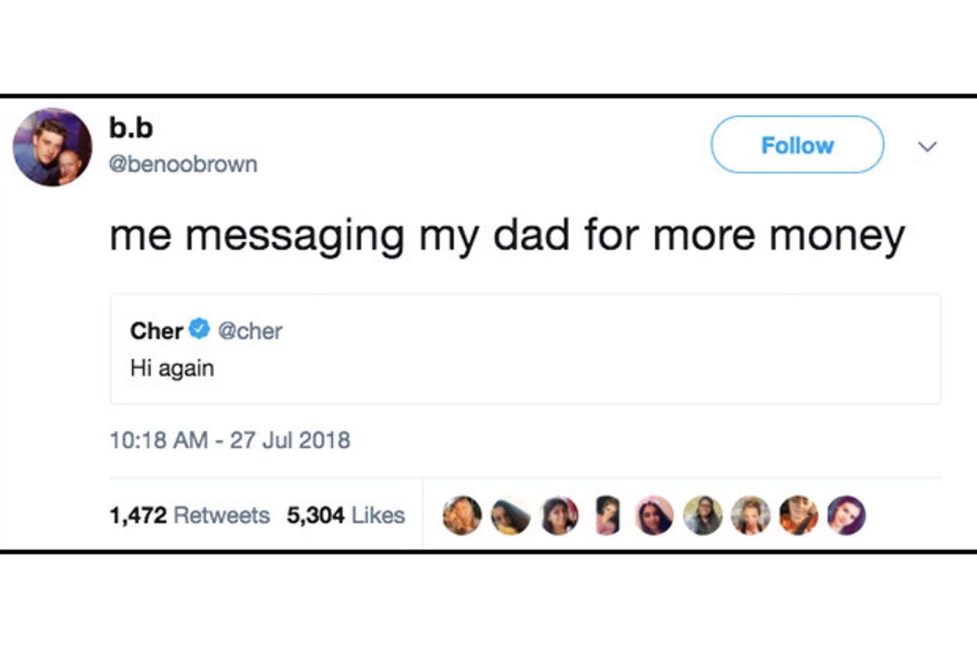977x648 pixels.
Task: Open the narrow rectangular liker avatar
Action: click(x=607, y=515)
